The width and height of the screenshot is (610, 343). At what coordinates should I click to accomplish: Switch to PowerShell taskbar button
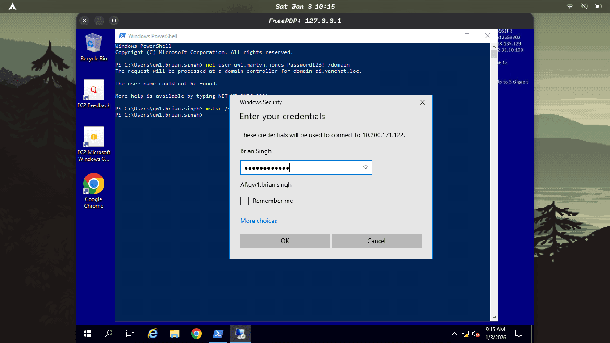pyautogui.click(x=218, y=334)
